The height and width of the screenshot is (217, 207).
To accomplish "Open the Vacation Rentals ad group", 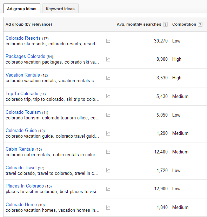I will pyautogui.click(x=23, y=75).
